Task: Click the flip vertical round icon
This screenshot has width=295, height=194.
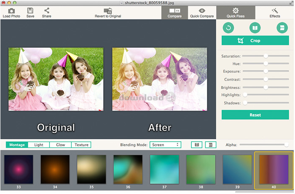Action: [x=281, y=28]
